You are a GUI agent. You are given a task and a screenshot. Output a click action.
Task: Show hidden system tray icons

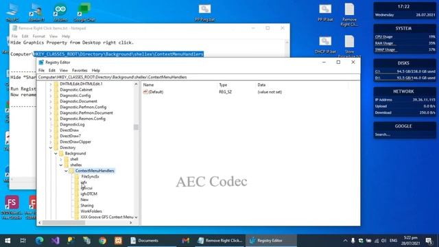click(x=345, y=241)
